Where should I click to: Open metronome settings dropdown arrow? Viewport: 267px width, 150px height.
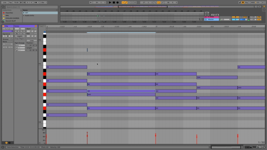(x=39, y=2)
